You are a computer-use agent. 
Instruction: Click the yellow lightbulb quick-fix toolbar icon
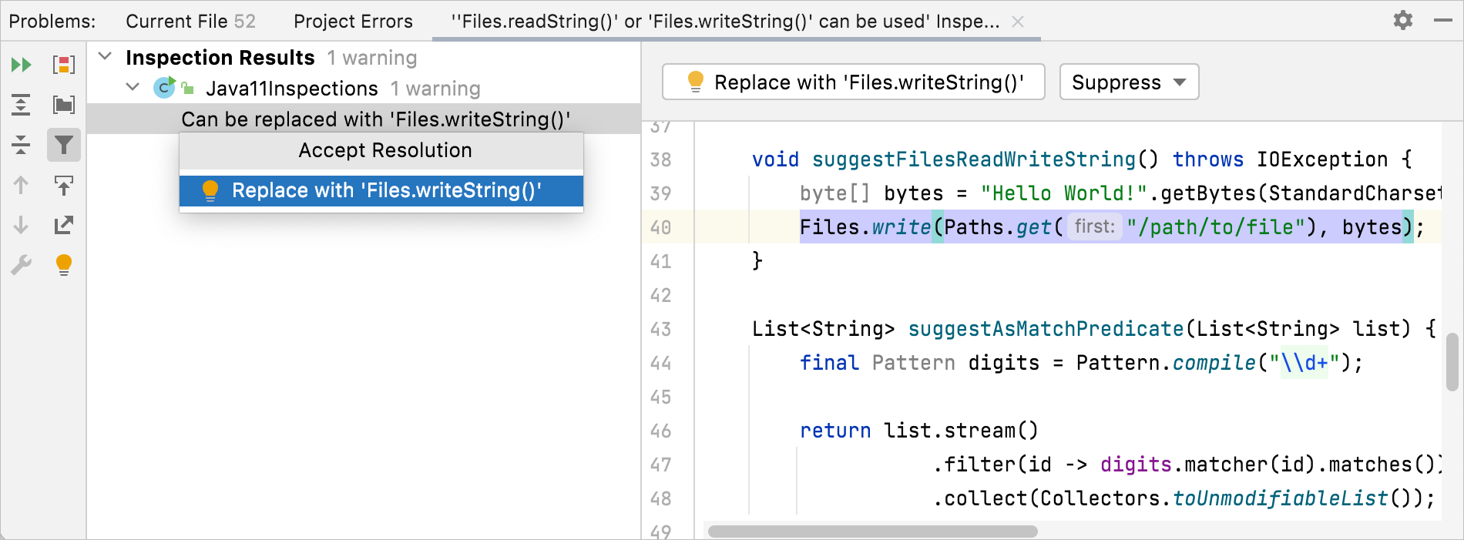(x=64, y=265)
